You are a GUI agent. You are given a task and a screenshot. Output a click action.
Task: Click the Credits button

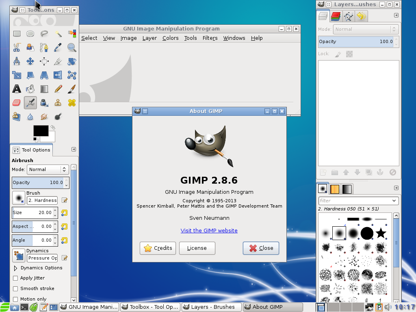[158, 248]
